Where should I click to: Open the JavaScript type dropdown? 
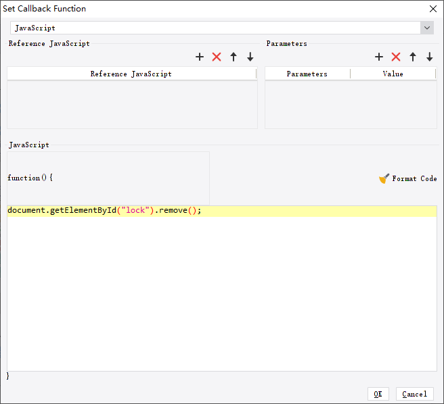tap(427, 28)
